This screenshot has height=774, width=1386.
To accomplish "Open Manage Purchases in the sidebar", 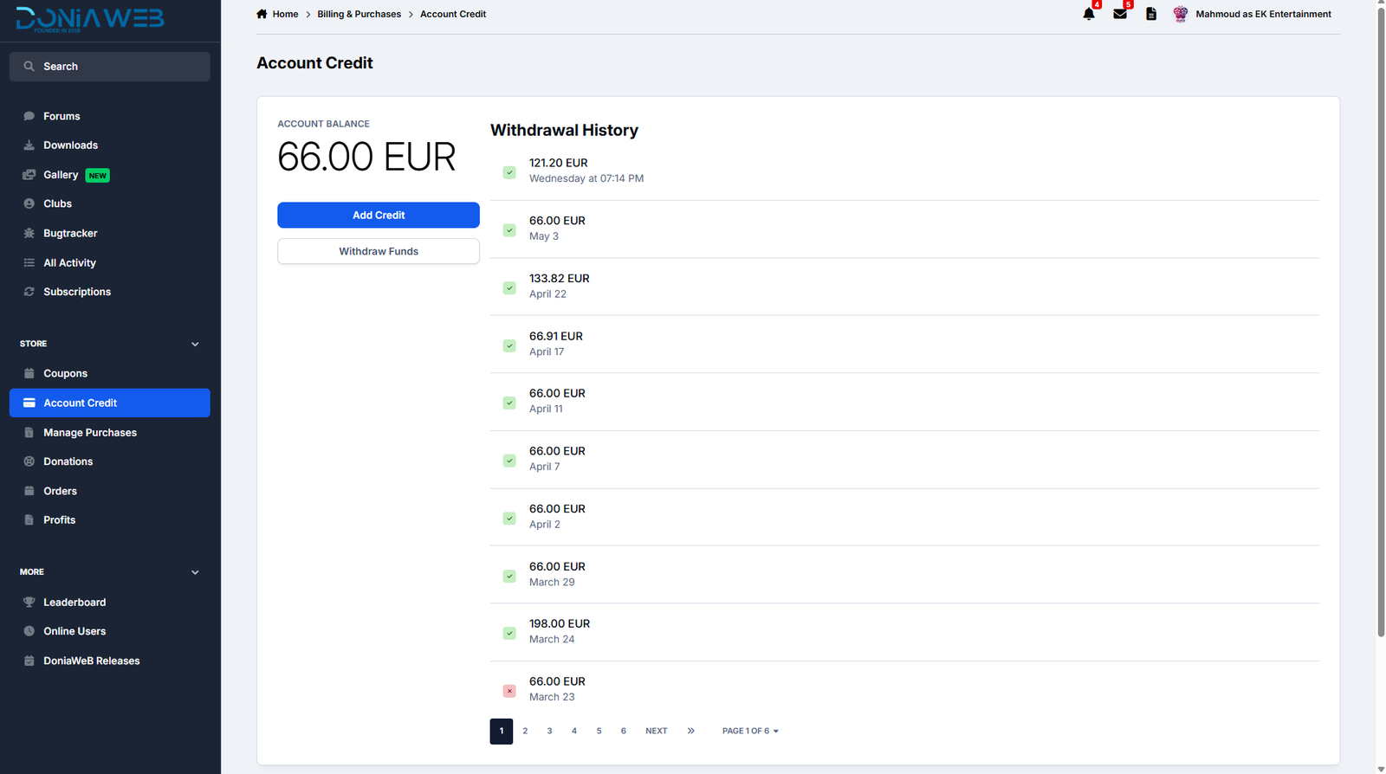I will (x=90, y=433).
